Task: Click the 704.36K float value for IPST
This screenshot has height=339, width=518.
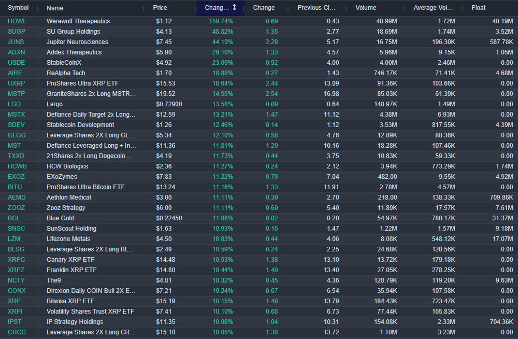Action: 501,322
